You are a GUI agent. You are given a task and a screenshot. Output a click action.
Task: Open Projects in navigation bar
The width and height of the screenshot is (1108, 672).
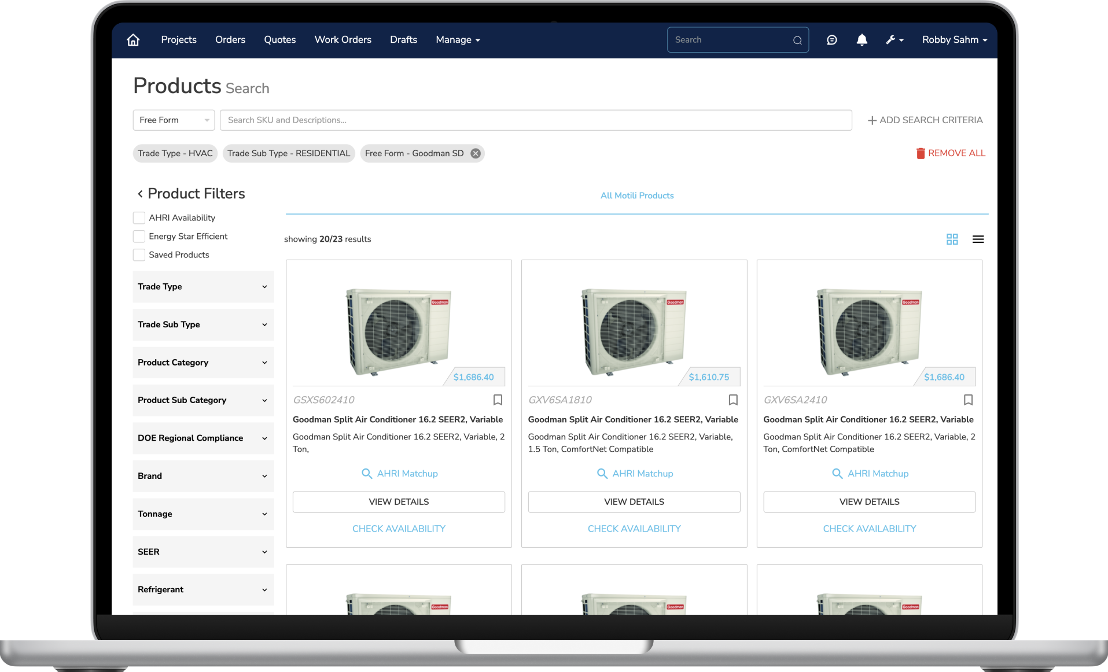179,40
